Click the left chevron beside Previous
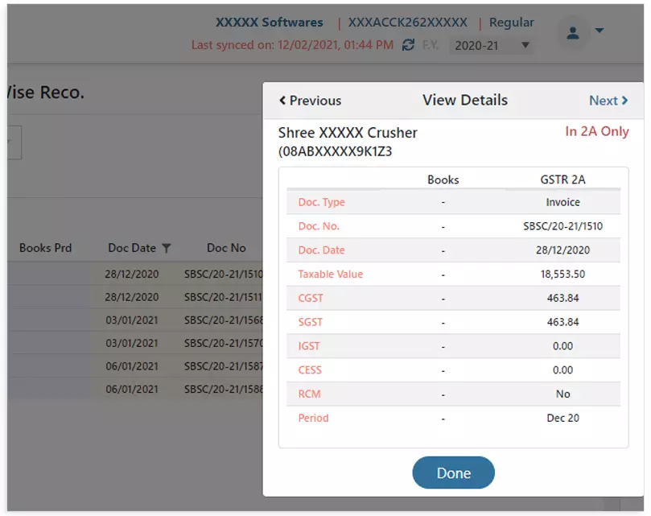The width and height of the screenshot is (651, 516). (282, 101)
